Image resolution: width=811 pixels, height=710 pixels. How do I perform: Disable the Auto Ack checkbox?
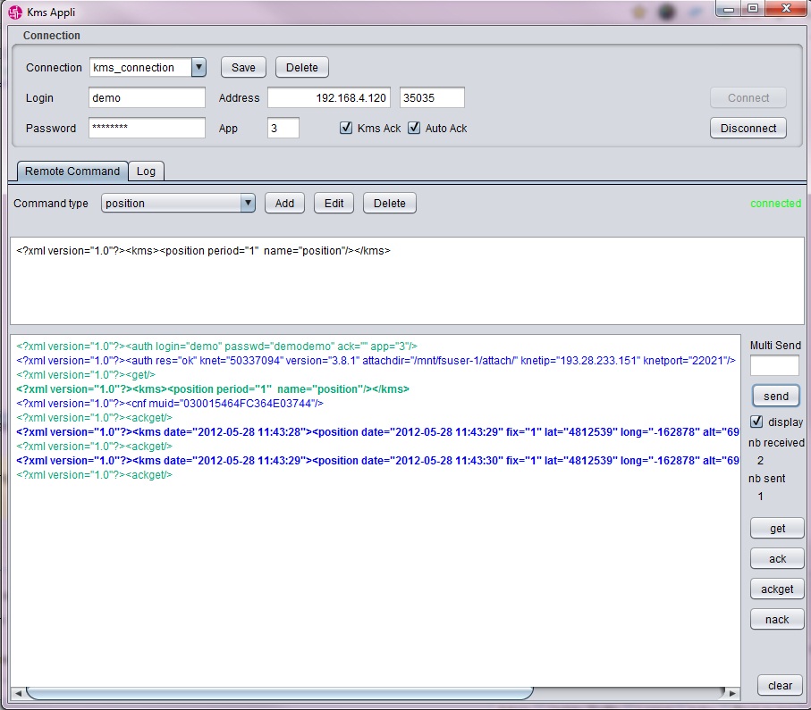pos(414,128)
